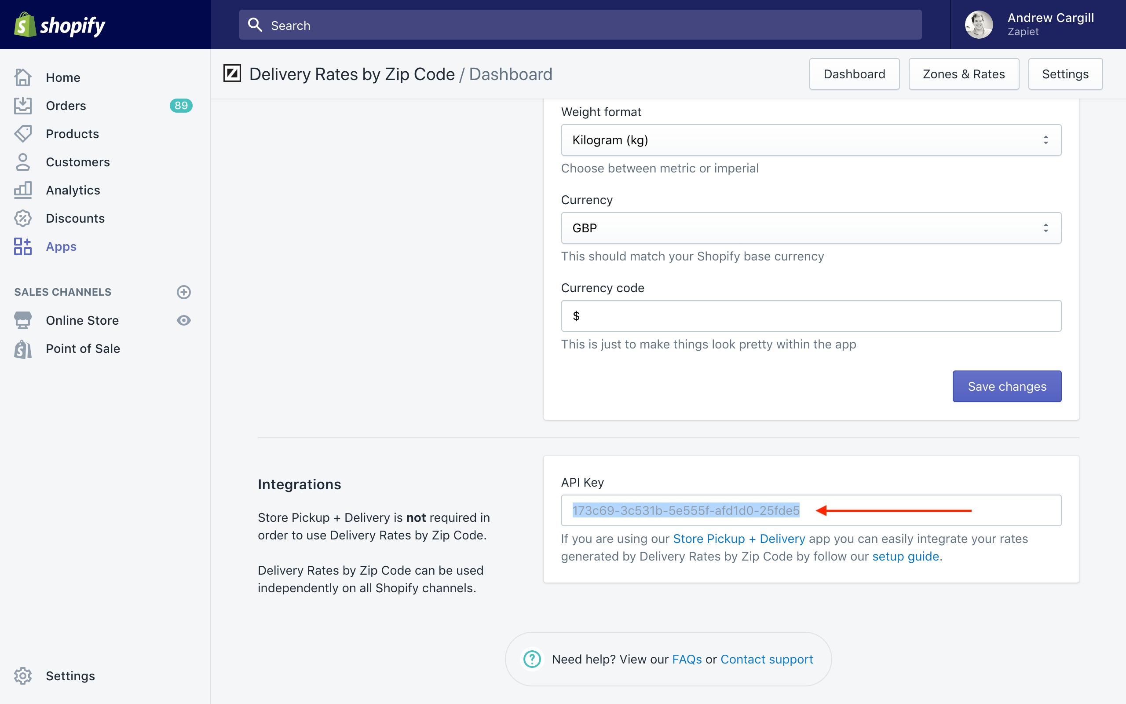The height and width of the screenshot is (704, 1126).
Task: Click the Discounts badge icon
Action: pos(23,218)
